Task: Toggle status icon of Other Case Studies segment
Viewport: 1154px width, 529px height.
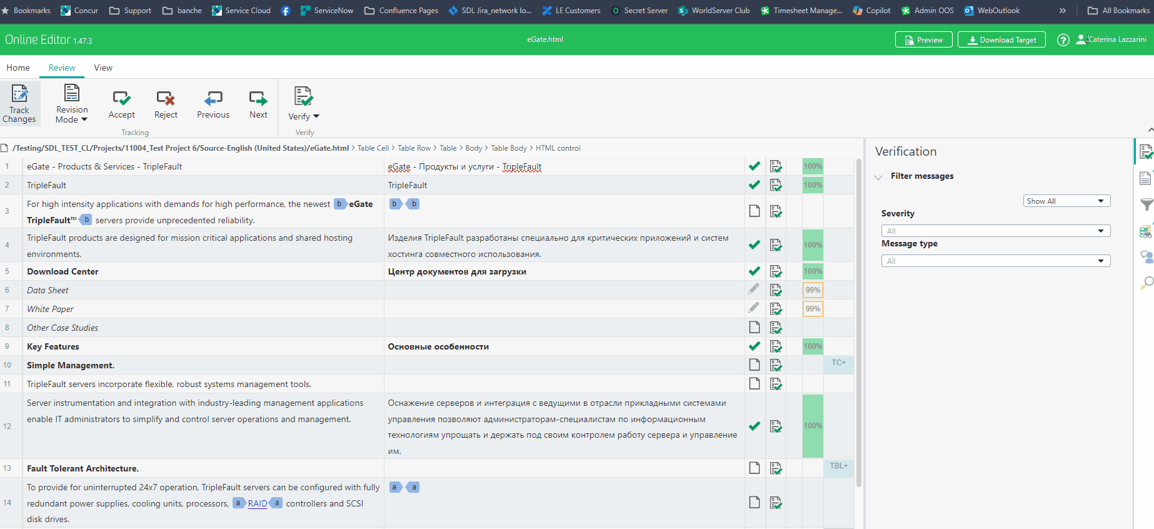Action: click(755, 327)
